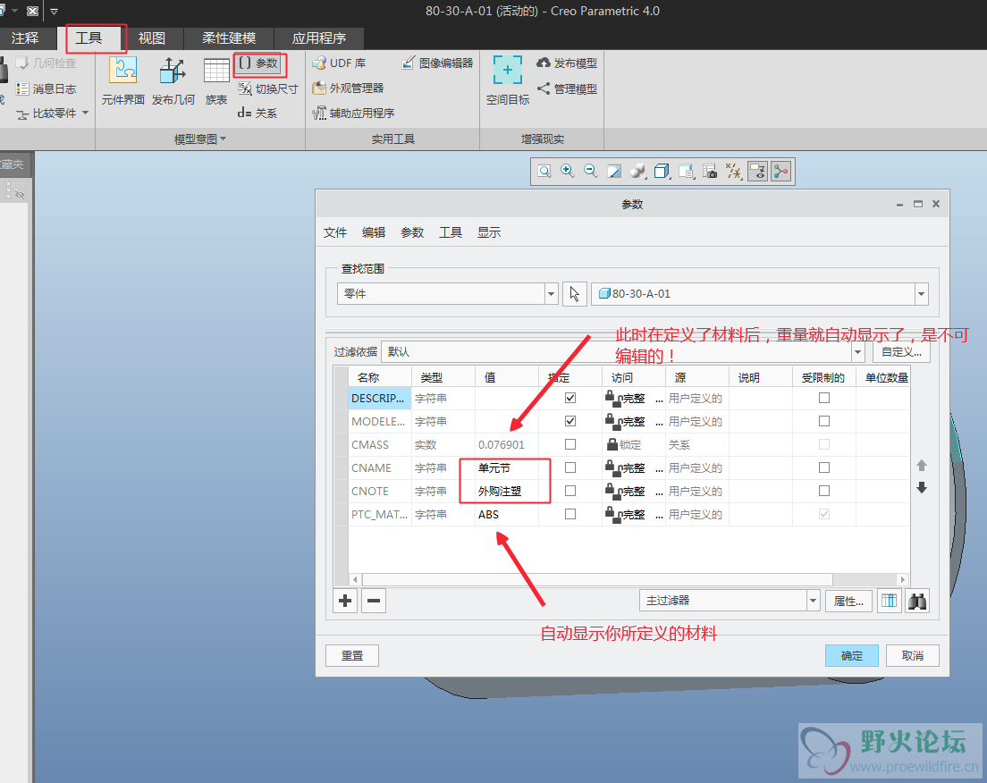
Task: Click the minus button to delete parameter
Action: [374, 601]
